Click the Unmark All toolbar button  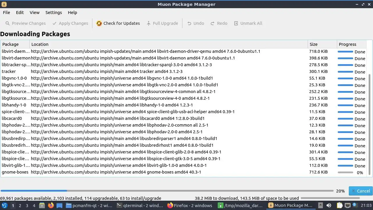[248, 23]
